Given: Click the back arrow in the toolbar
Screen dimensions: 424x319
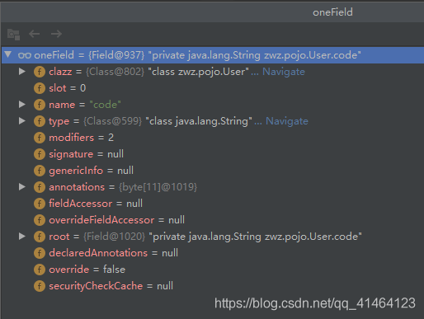Looking at the screenshot, I should click(x=35, y=34).
